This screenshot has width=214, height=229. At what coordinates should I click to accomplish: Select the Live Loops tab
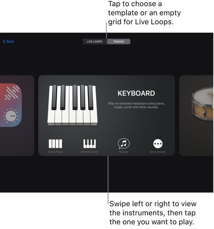click(x=94, y=41)
